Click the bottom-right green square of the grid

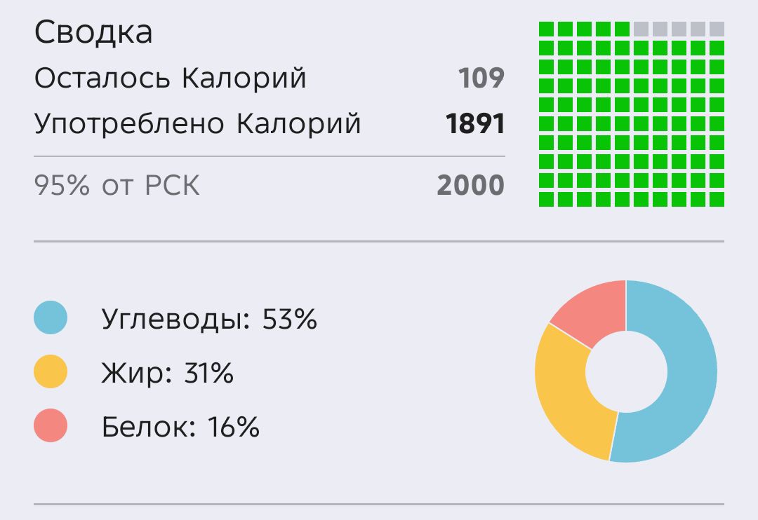click(717, 200)
